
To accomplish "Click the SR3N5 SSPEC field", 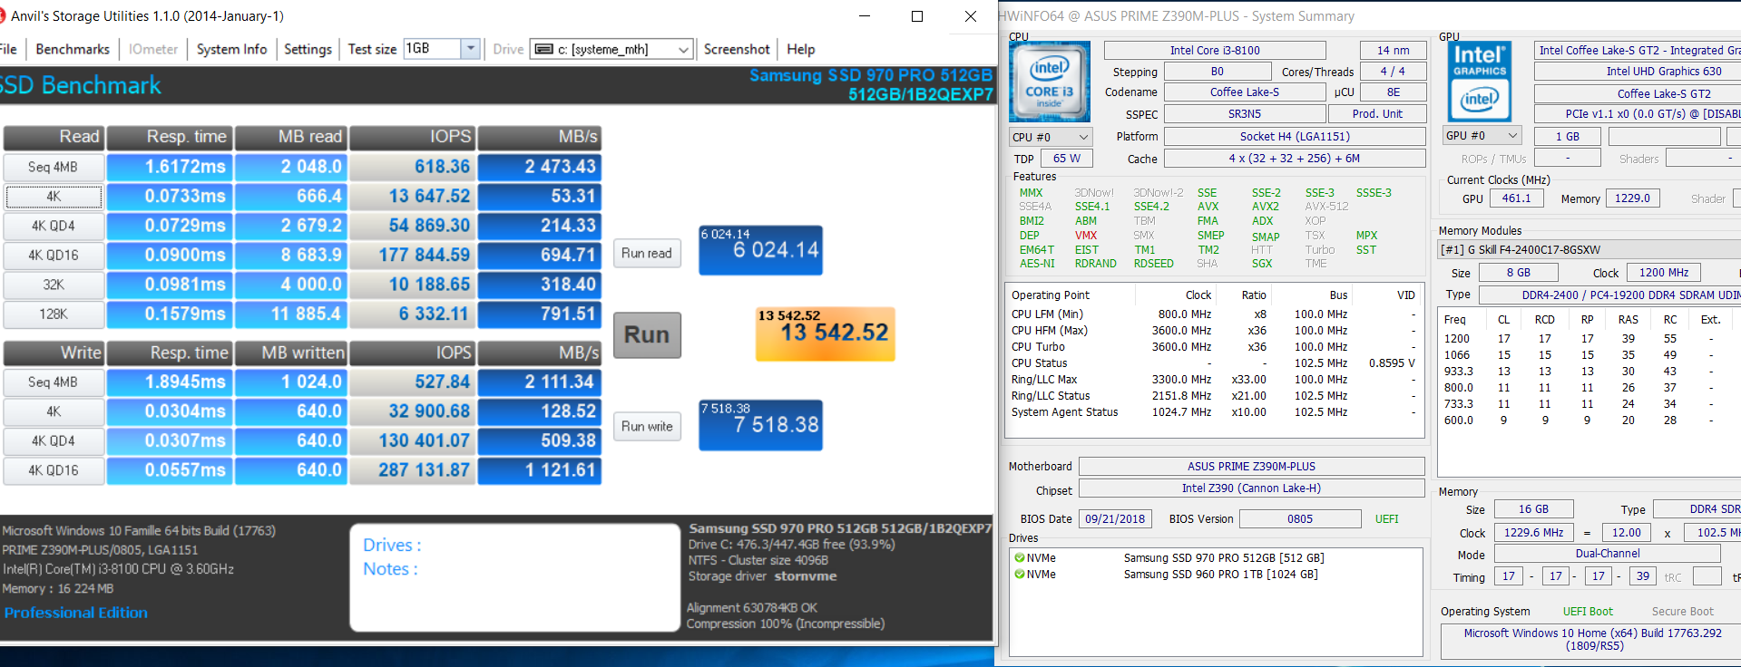I will (1245, 114).
